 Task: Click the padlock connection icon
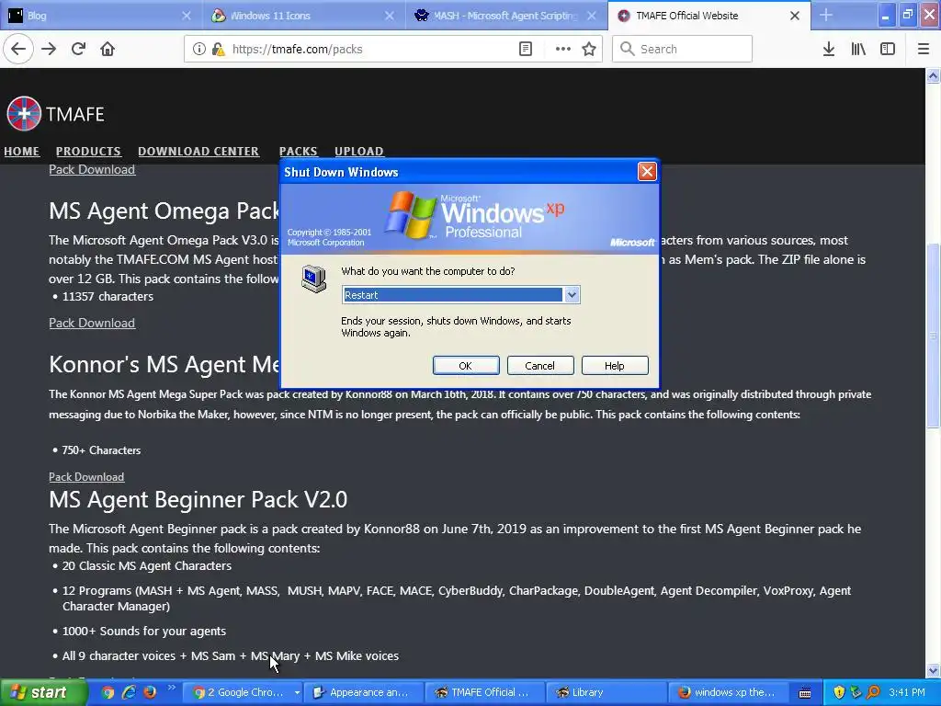point(219,49)
